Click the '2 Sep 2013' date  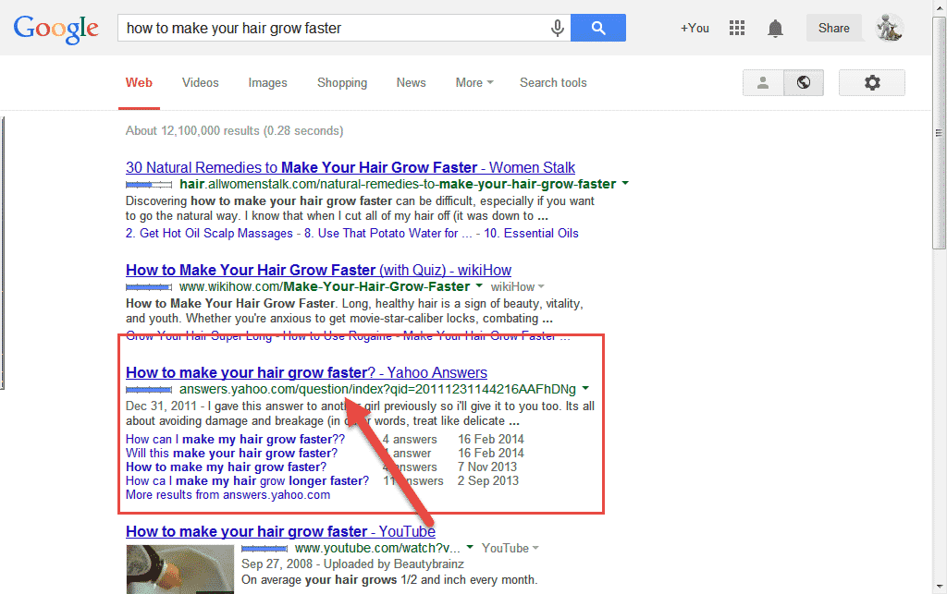(x=488, y=480)
